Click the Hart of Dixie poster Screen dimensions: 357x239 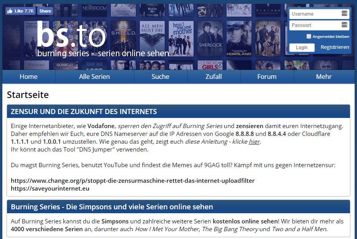[268, 39]
